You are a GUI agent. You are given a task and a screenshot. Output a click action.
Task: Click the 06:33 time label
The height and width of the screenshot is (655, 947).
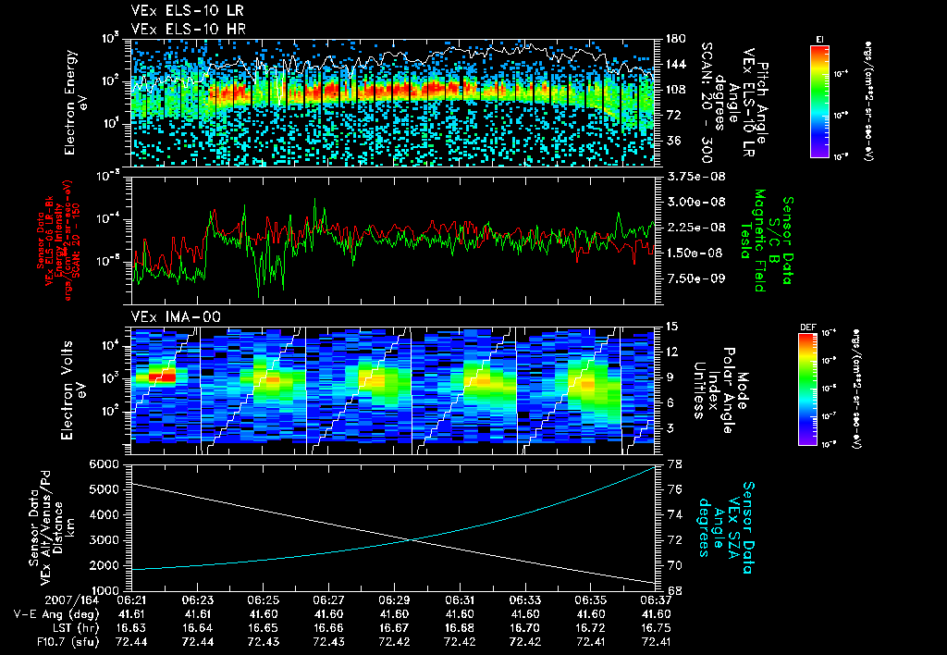click(x=525, y=601)
